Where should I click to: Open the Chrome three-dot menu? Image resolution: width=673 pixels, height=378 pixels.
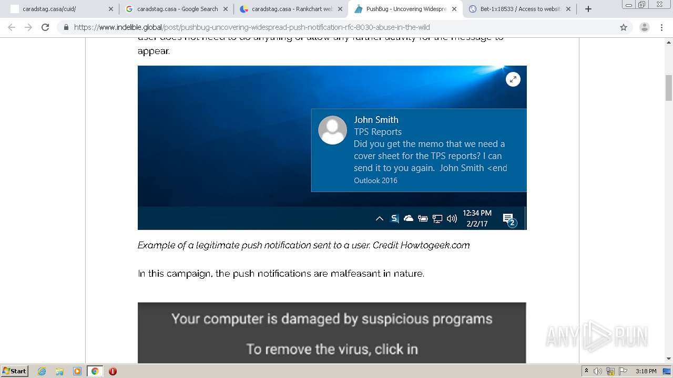662,27
